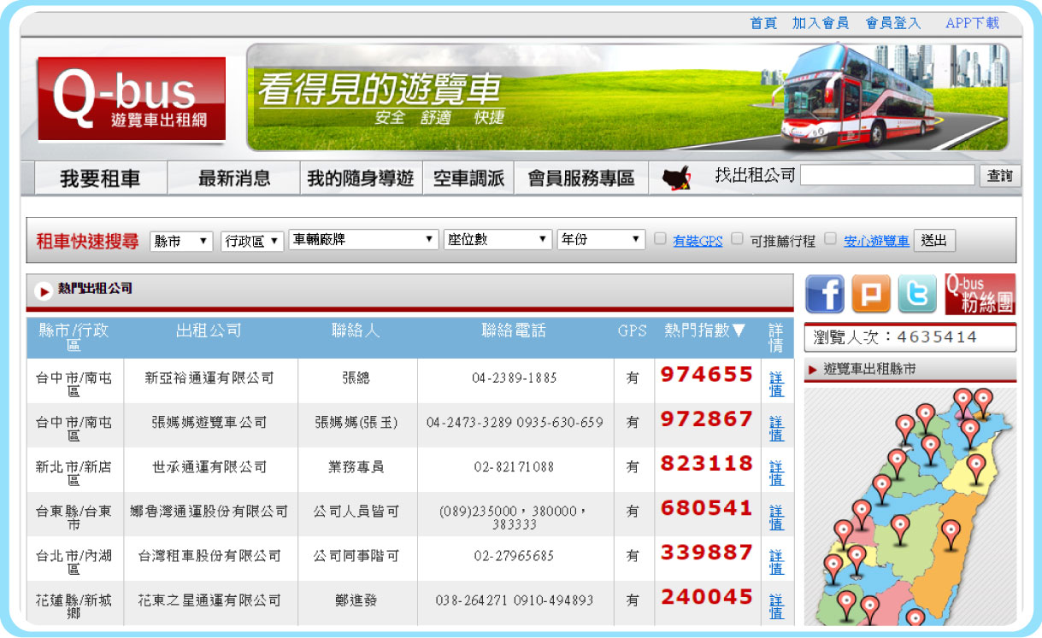Click the APP下載 link
The width and height of the screenshot is (1042, 638).
(972, 23)
